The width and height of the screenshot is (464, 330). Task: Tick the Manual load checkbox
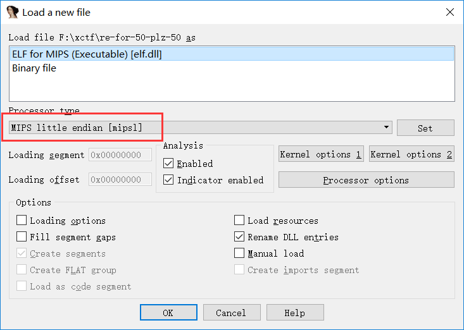click(239, 254)
